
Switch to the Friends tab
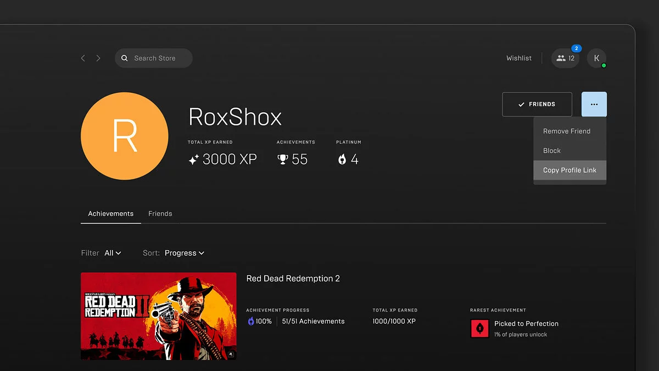coord(160,214)
